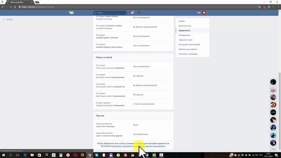Select the 'Приватность' settings section
Screen dimensions: 281x158
pos(184,30)
